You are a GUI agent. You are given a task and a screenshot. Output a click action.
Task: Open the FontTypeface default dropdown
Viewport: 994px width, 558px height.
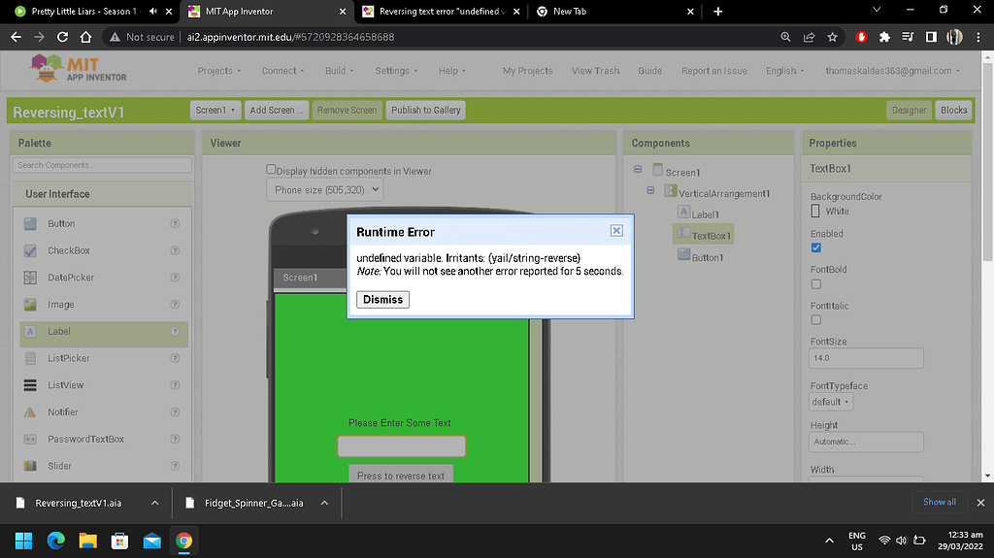[831, 402]
